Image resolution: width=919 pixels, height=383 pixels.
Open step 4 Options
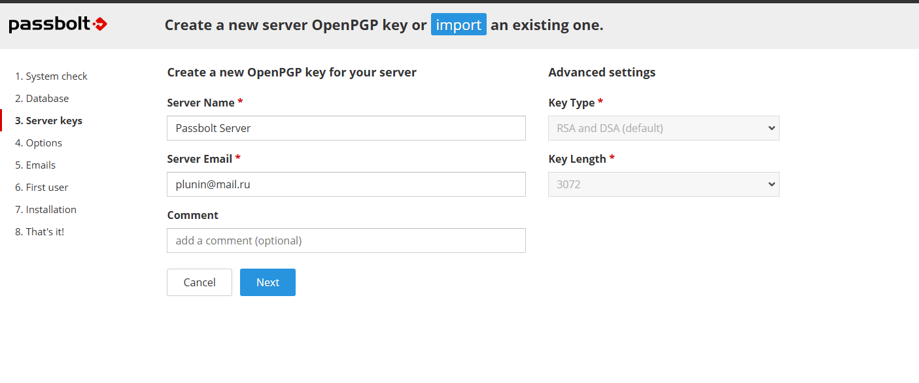tap(39, 143)
